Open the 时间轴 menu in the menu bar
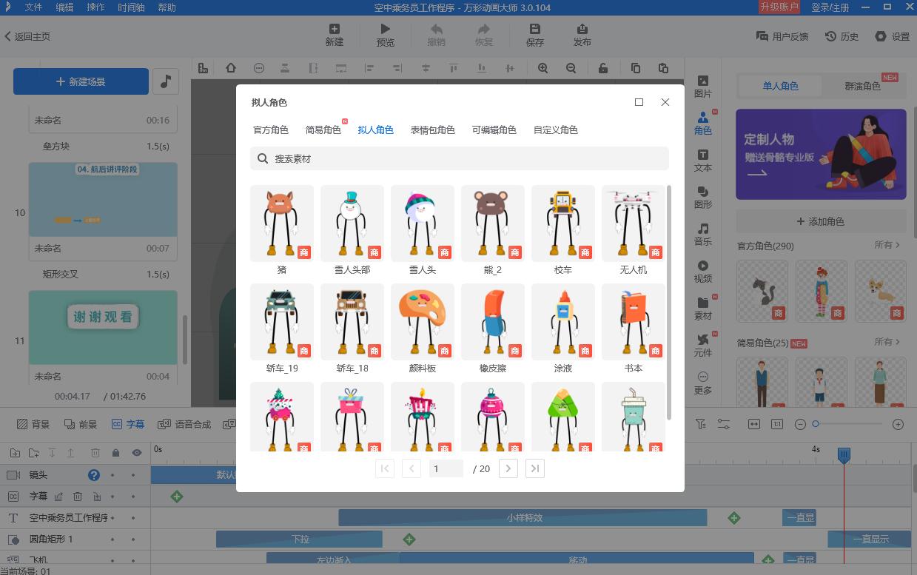Image resolution: width=917 pixels, height=575 pixels. pyautogui.click(x=130, y=8)
